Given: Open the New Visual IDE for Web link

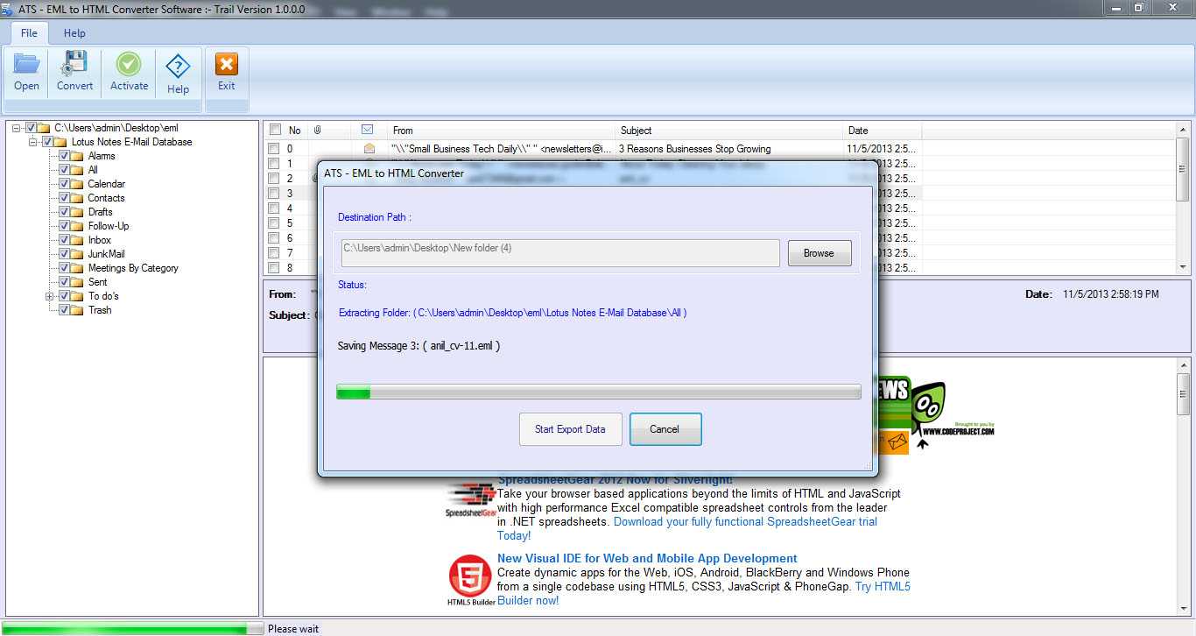Looking at the screenshot, I should (x=647, y=558).
